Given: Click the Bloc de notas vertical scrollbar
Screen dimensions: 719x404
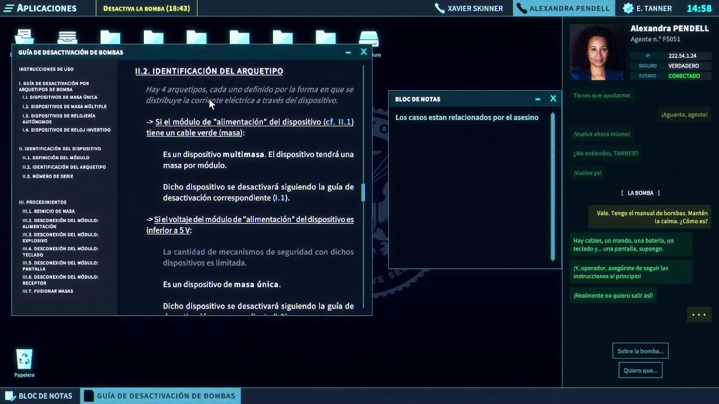Looking at the screenshot, I should pyautogui.click(x=553, y=186).
